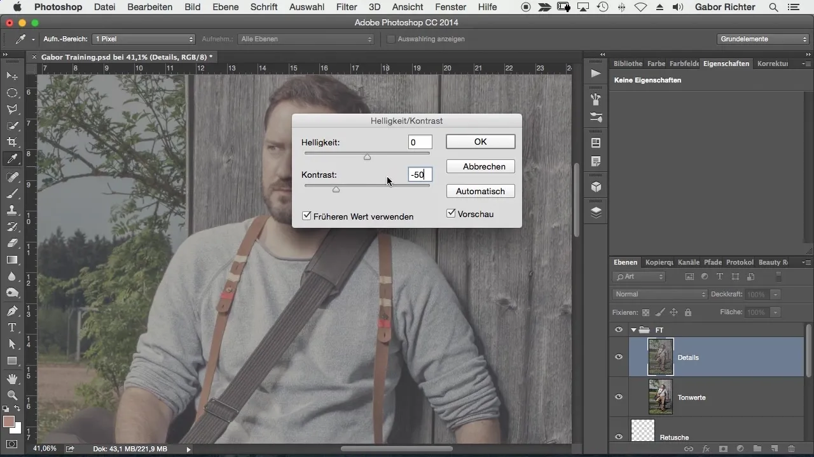Select the Elliptical Marquee tool

pyautogui.click(x=12, y=93)
